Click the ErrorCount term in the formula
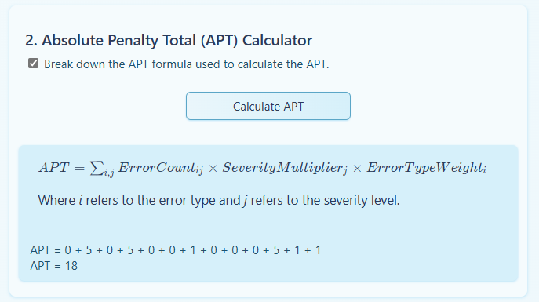The height and width of the screenshot is (302, 539). pyautogui.click(x=161, y=168)
